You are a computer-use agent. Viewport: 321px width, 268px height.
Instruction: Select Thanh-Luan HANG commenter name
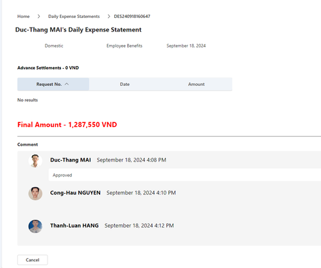click(x=74, y=226)
